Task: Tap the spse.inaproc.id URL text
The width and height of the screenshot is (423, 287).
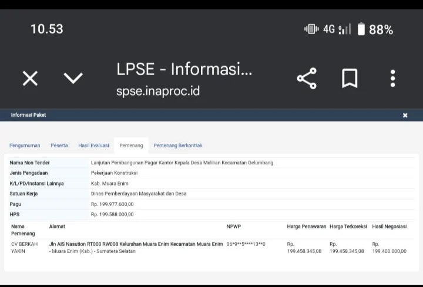Action: pos(158,92)
